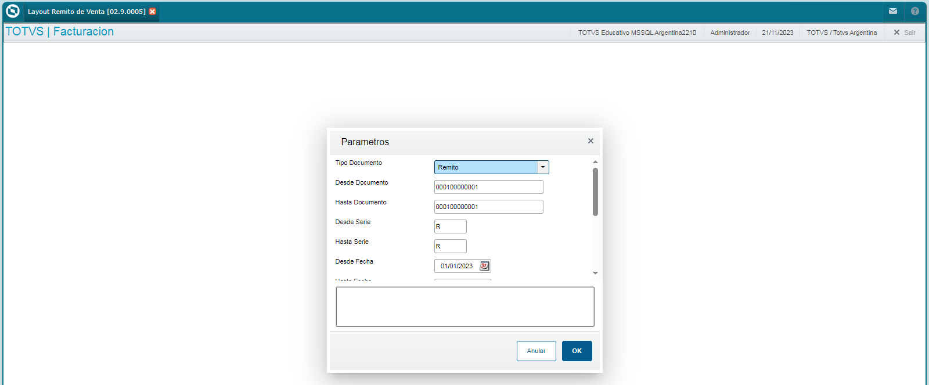Click the Desde Documento label

pyautogui.click(x=362, y=182)
